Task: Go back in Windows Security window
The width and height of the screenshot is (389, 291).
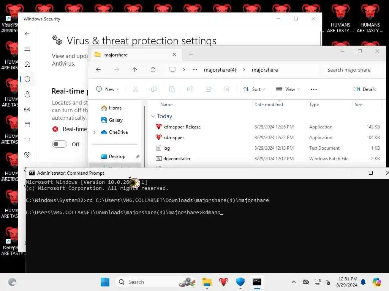Action: click(x=27, y=34)
